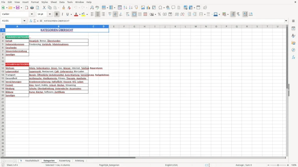298x167 pixels.
Task: Open the Function Wizard
Action: (31, 21)
